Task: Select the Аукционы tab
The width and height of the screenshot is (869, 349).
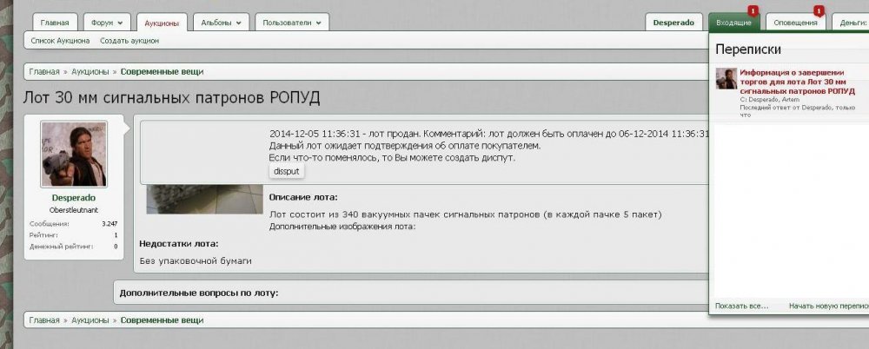Action: 162,23
